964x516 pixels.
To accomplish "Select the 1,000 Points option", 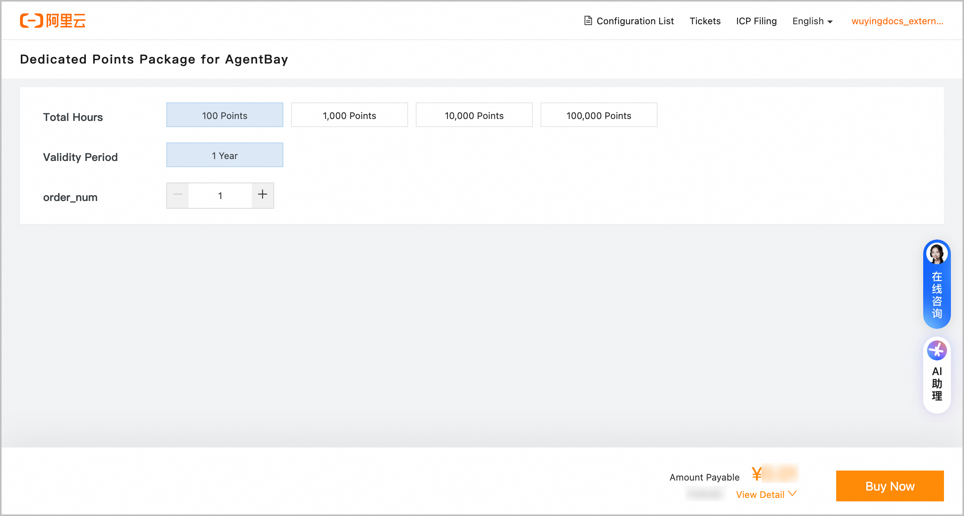I will (349, 115).
